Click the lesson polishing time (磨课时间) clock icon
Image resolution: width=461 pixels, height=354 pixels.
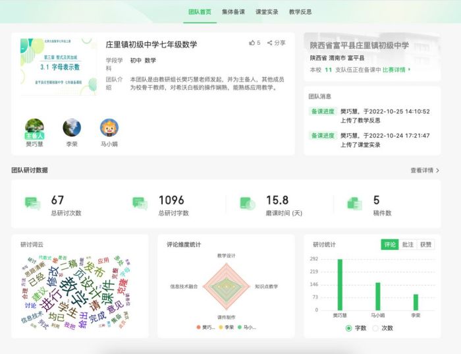[247, 204]
